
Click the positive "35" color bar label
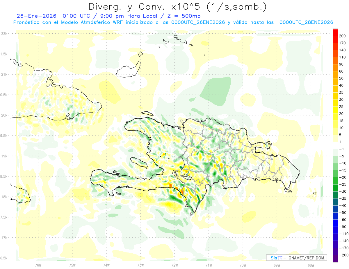341,93
